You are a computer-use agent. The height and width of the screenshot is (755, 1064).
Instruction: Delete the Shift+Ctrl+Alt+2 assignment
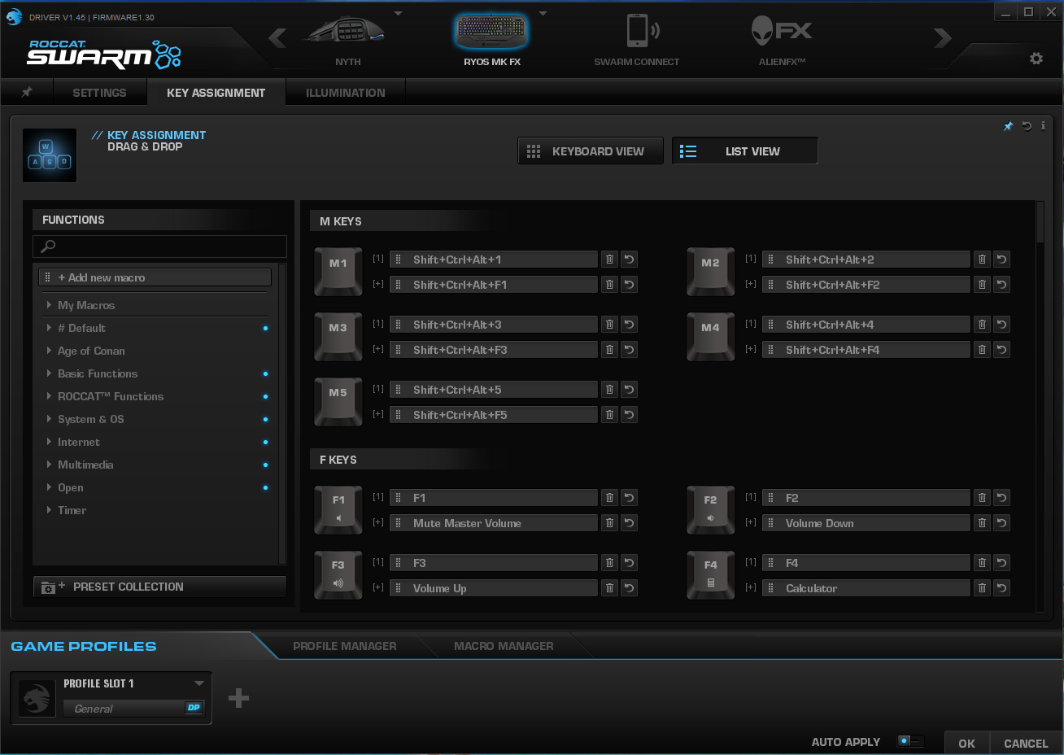(x=982, y=260)
